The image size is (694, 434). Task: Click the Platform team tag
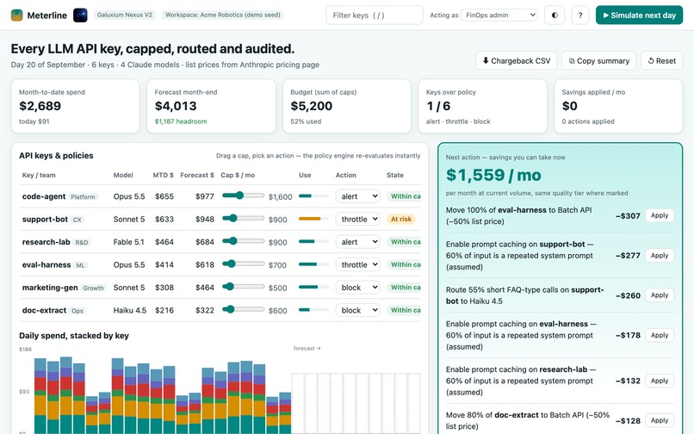[x=83, y=197]
